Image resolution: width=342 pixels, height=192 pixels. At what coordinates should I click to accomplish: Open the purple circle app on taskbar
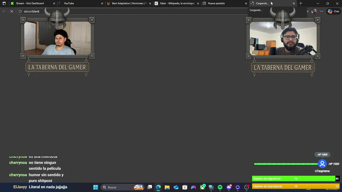click(238, 187)
